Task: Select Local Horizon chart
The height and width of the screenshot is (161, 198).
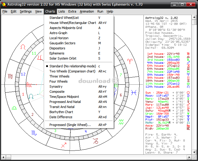Action: tap(79, 38)
